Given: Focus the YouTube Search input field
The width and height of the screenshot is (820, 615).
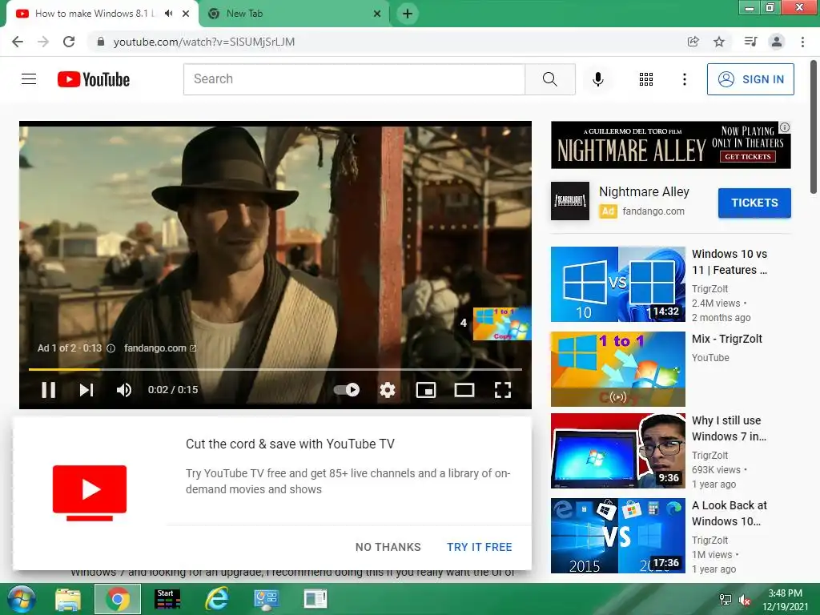Looking at the screenshot, I should click(x=354, y=79).
